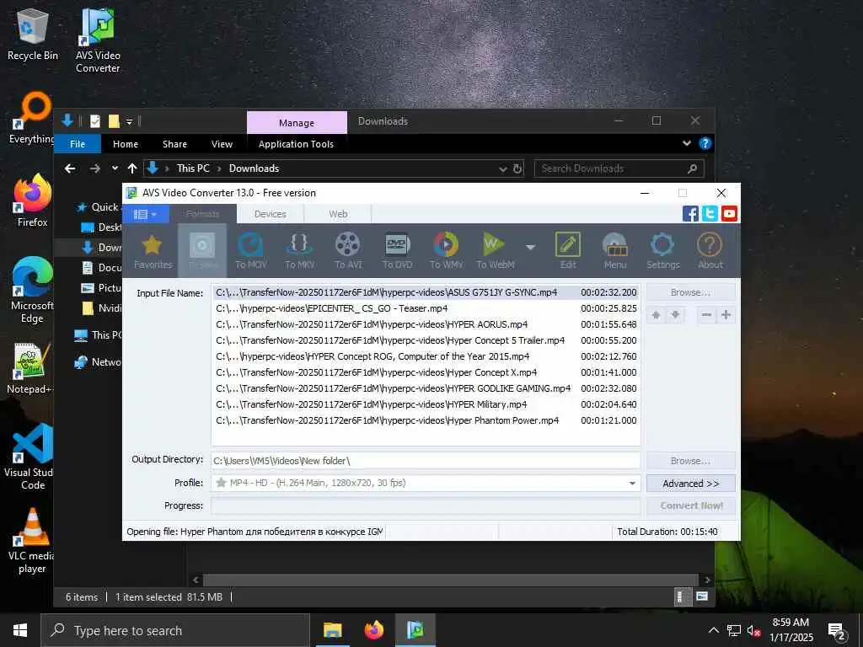863x647 pixels.
Task: Switch Explorer to large icons view
Action: coord(702,597)
